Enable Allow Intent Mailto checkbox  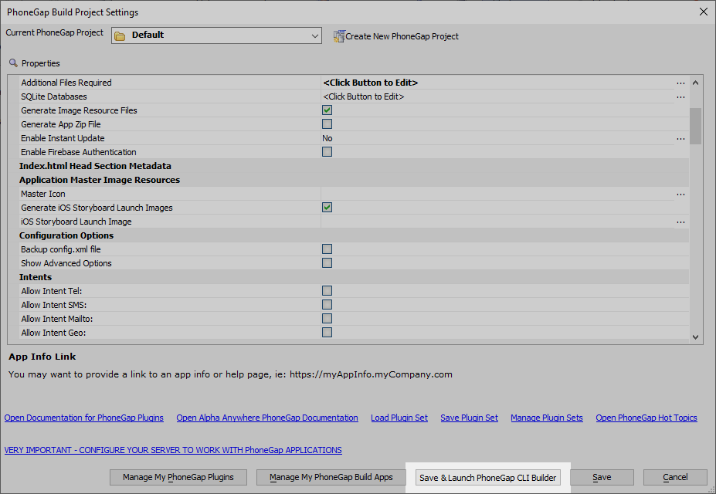[327, 318]
